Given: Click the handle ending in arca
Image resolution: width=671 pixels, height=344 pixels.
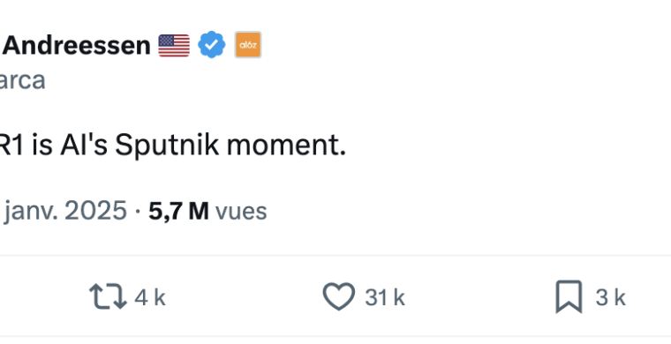Looking at the screenshot, I should point(21,80).
